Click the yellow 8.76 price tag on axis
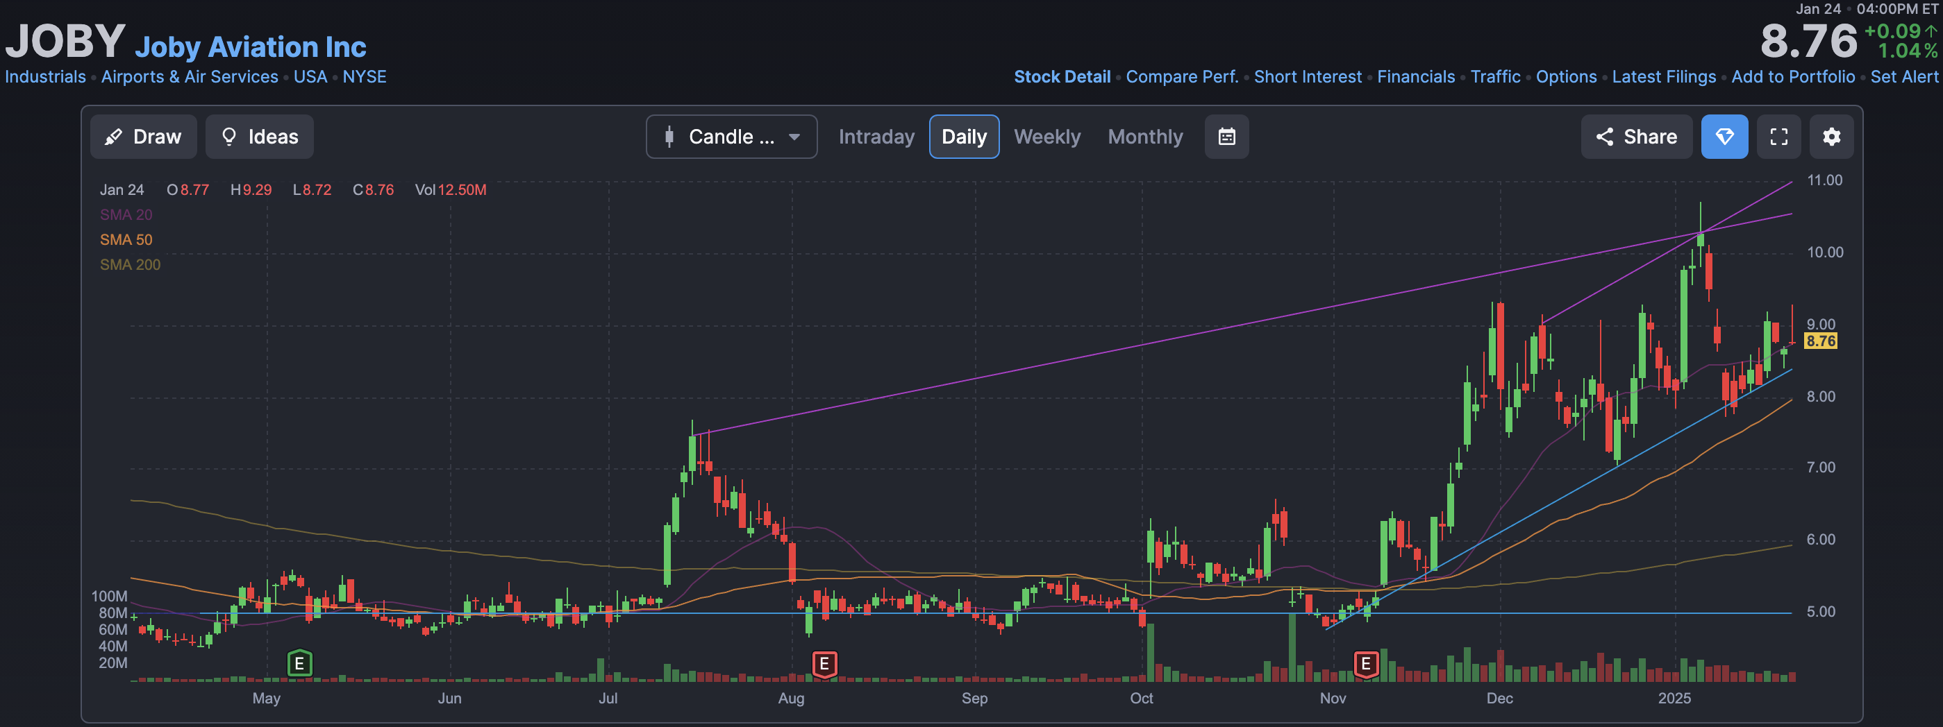The width and height of the screenshot is (1943, 727). [1820, 341]
